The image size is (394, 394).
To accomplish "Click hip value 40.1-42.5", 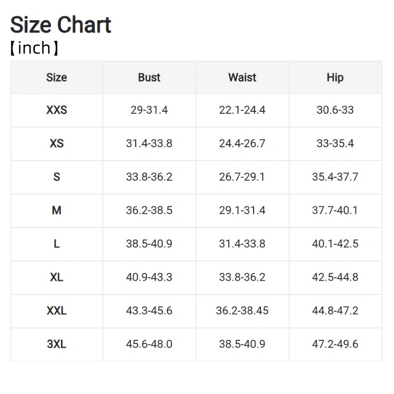I will tap(335, 244).
